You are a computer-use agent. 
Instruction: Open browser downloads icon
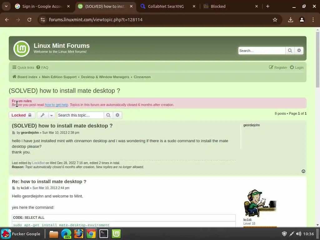point(291,20)
